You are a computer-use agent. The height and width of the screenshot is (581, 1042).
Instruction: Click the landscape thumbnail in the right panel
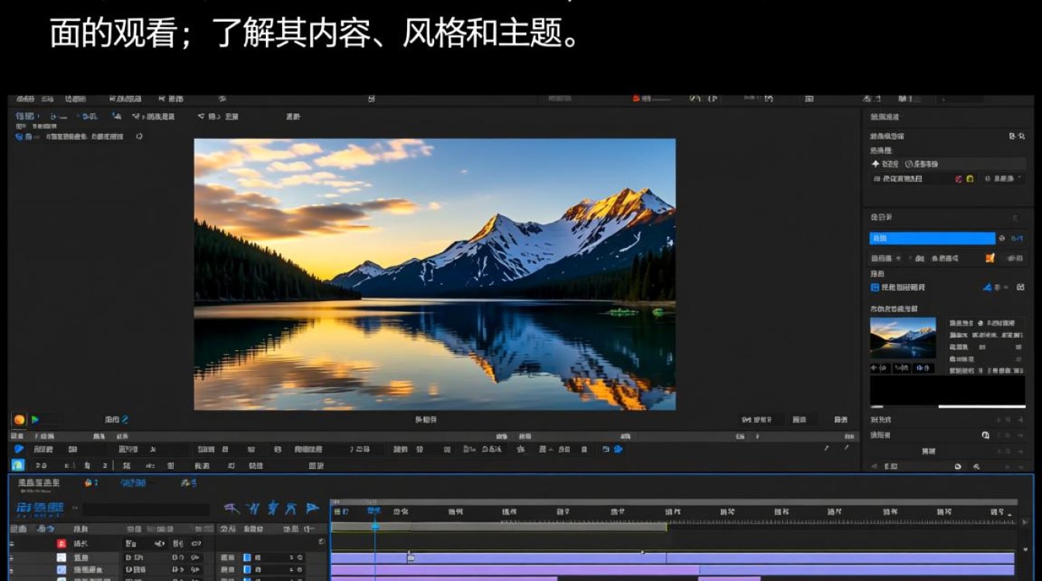point(902,337)
